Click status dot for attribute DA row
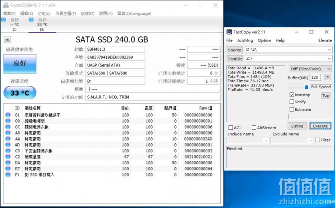335x208 pixels. point(8,163)
